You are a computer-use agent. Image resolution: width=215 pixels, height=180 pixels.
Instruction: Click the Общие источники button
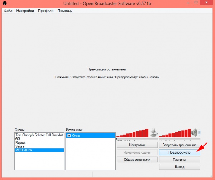click(x=137, y=160)
